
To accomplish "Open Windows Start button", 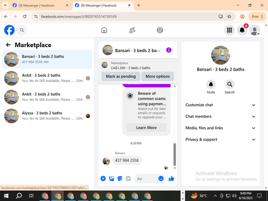I will (6, 196).
